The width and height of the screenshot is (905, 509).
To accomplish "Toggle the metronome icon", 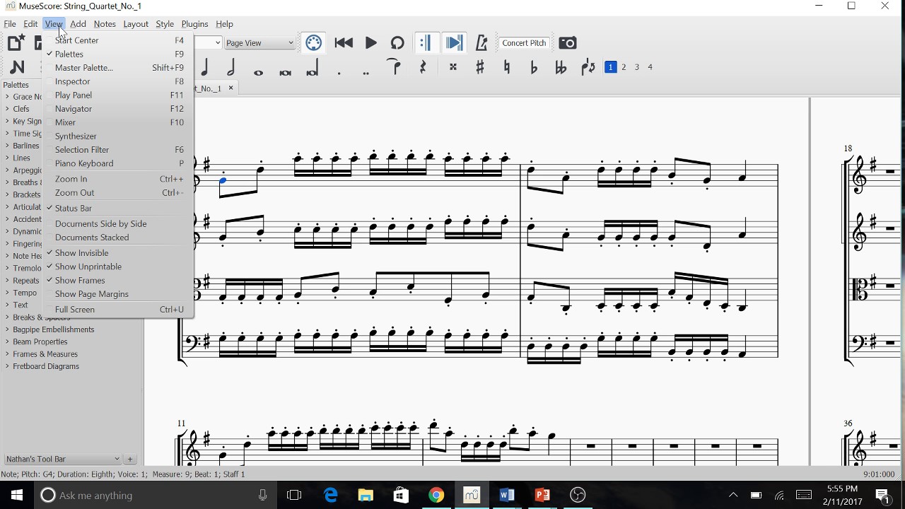I will click(482, 43).
